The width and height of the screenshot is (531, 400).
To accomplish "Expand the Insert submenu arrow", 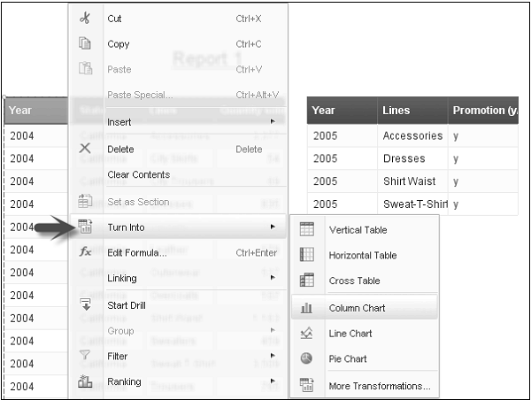I will 273,121.
